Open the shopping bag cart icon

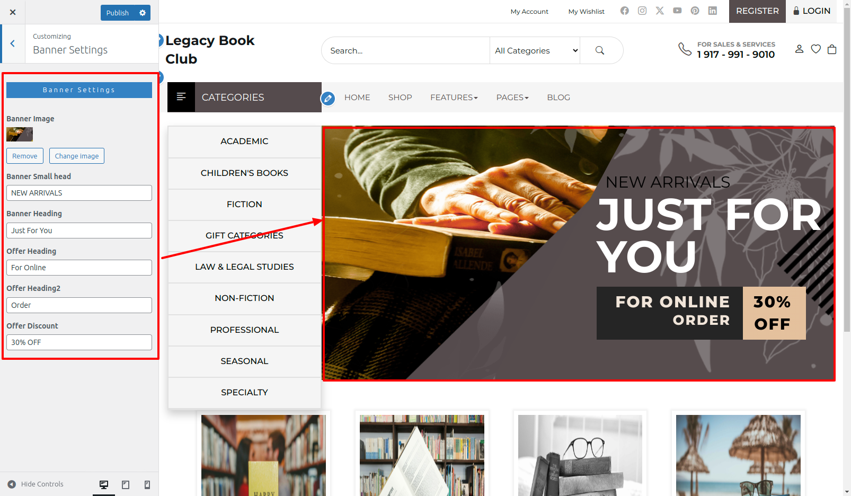(x=832, y=49)
